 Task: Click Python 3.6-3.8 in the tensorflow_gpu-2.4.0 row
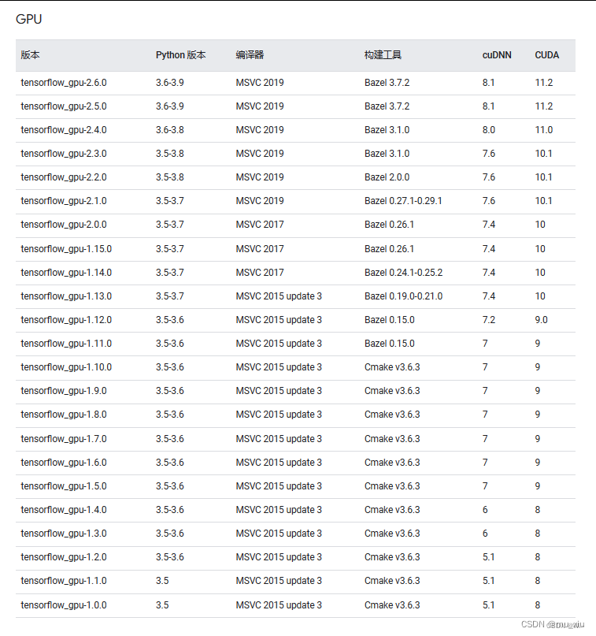tap(170, 130)
